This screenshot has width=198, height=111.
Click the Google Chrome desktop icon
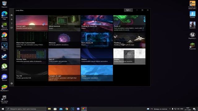[4, 36]
